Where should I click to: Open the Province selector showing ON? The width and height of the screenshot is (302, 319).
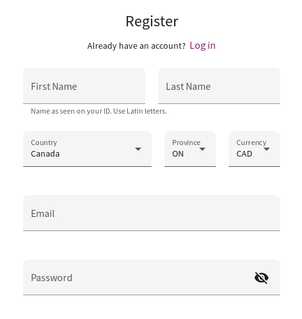(x=190, y=149)
